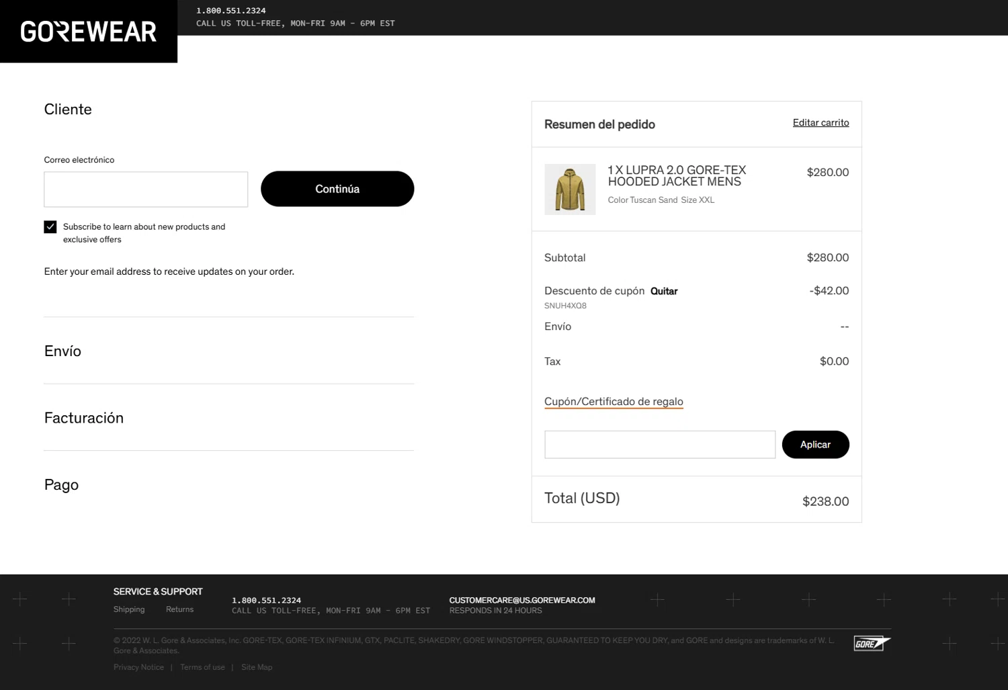Click the Total (USD) $238.00 amount
This screenshot has height=690, width=1008.
tap(825, 501)
